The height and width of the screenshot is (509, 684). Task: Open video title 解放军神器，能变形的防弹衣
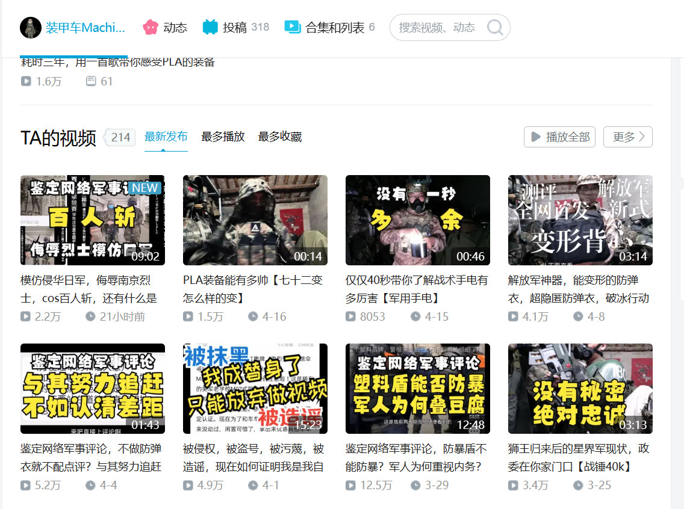(x=579, y=289)
